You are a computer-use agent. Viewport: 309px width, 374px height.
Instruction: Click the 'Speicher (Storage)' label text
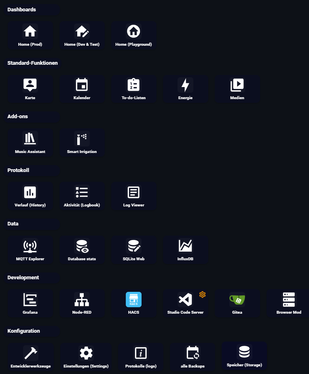click(x=244, y=365)
